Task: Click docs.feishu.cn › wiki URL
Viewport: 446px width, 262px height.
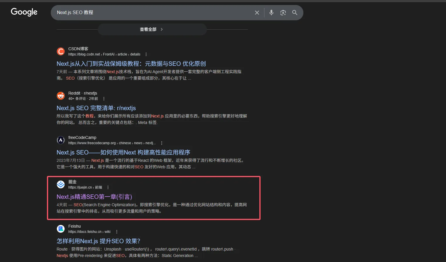Action: 89,232
